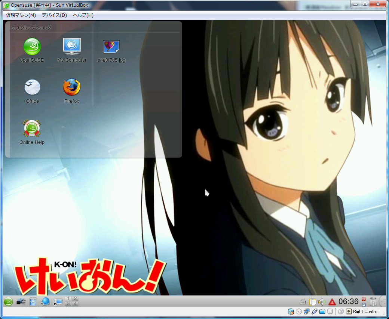This screenshot has height=319, width=389.
Task: Click the device notifier panel icon
Action: point(21,301)
